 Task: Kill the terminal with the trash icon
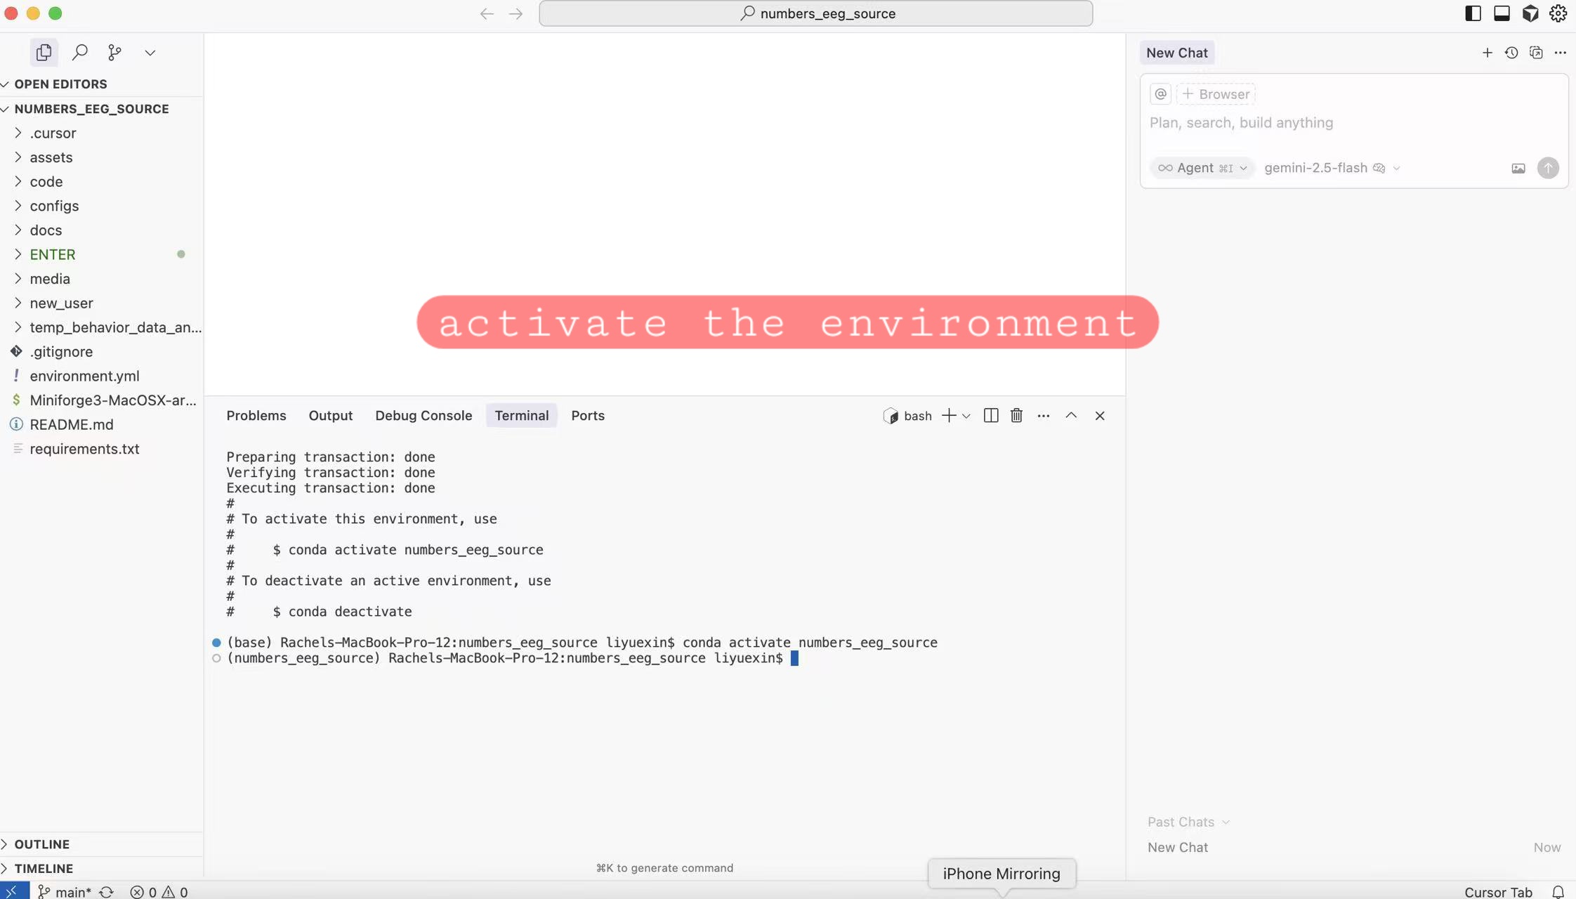1016,415
